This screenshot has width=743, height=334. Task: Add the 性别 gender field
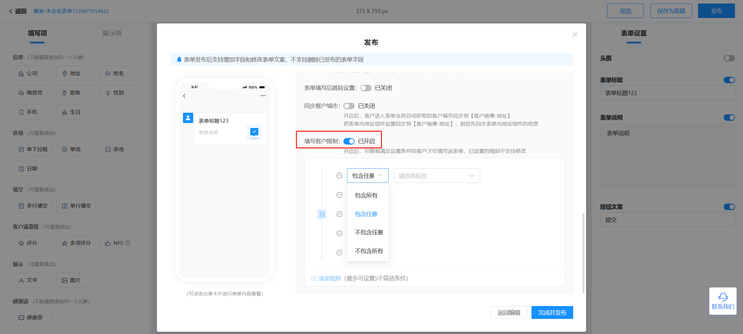click(x=119, y=93)
